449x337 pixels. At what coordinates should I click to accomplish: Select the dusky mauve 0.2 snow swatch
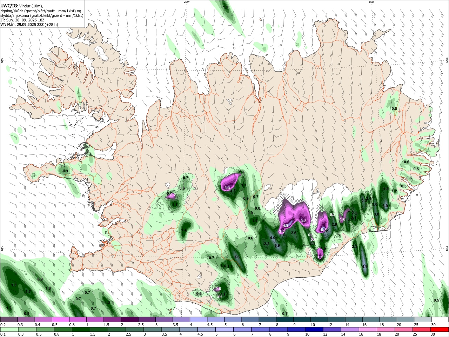pyautogui.click(x=9, y=320)
